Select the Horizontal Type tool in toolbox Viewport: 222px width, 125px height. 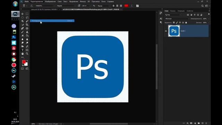point(22,50)
